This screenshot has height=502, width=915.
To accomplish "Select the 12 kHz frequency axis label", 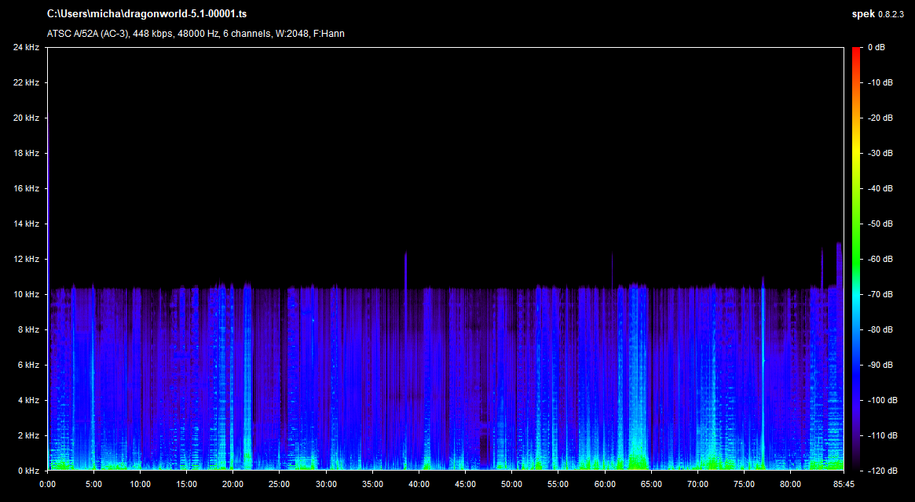I will click(x=26, y=260).
